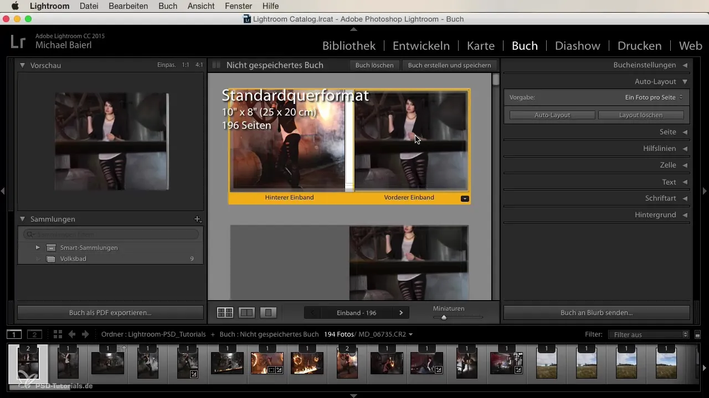Viewport: 709px width, 398px height.
Task: Go forward with filmstrip right arrow
Action: coord(85,334)
